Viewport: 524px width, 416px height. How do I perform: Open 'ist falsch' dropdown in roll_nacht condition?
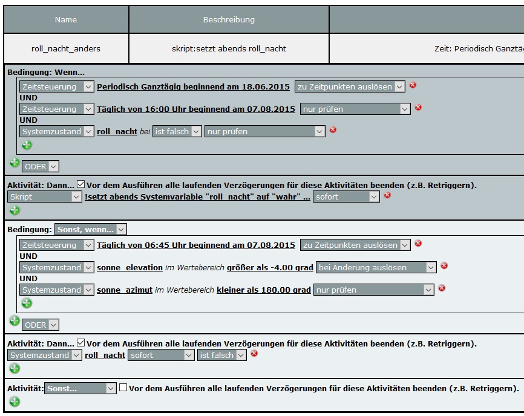point(177,132)
